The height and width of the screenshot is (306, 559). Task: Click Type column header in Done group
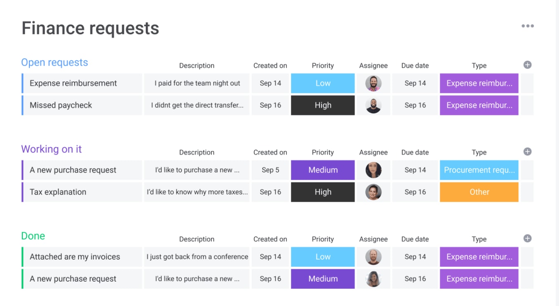click(x=479, y=239)
